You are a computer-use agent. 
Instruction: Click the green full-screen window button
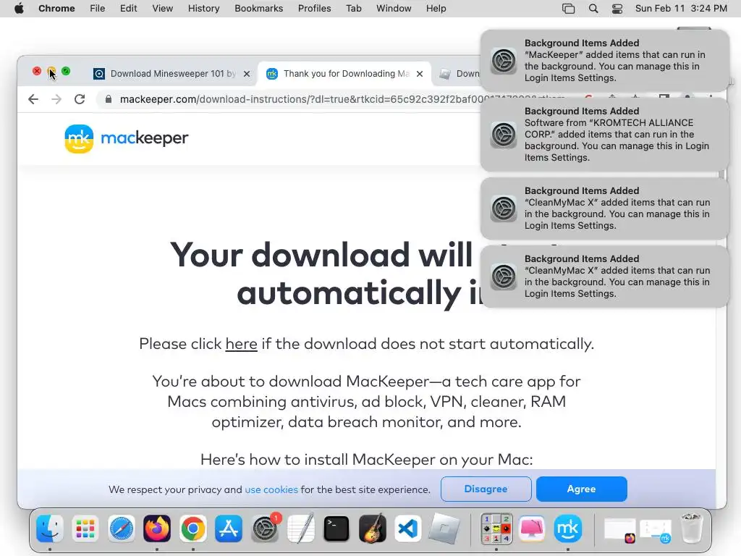coord(66,72)
